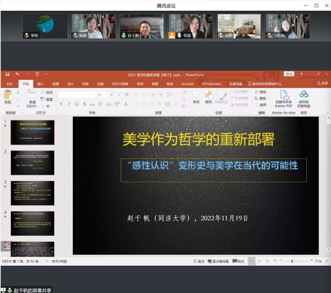Click the Find (查找) magnifier icon
Image resolution: width=331 pixels, height=293 pixels.
tap(257, 92)
